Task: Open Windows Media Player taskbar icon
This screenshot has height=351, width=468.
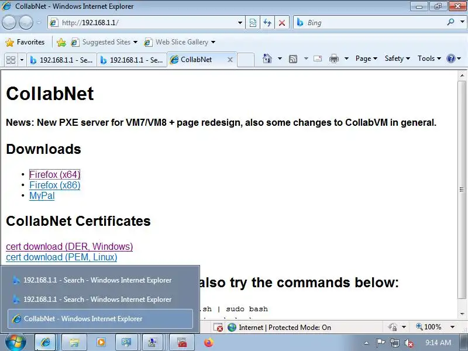Action: pos(101,342)
